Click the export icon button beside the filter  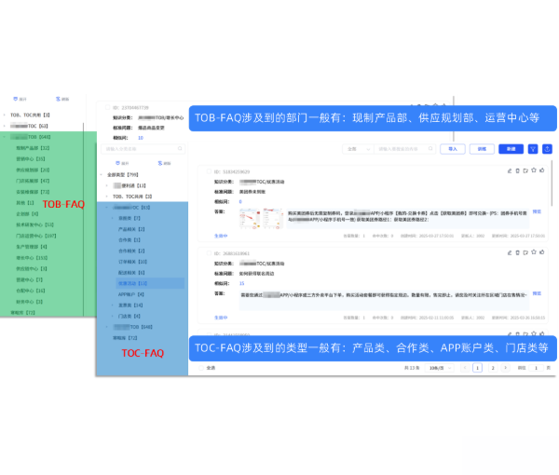tap(546, 148)
